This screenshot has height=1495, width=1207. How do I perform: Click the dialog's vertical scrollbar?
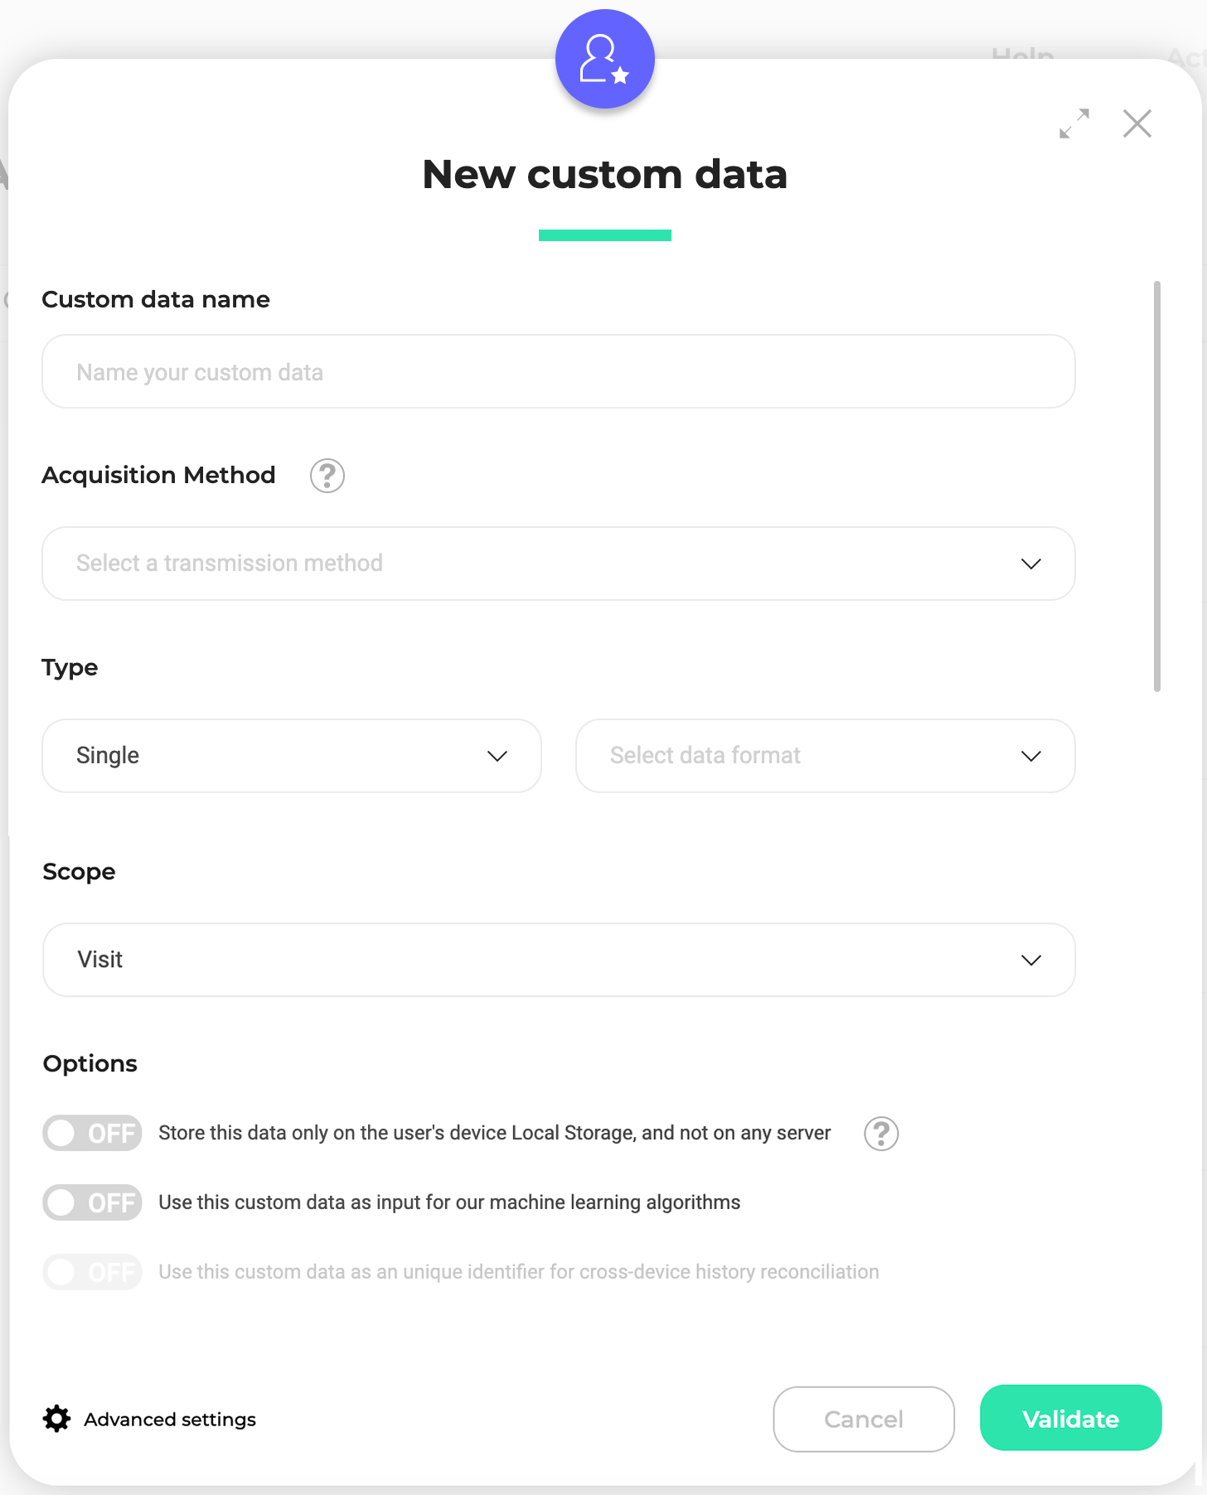[x=1156, y=486]
